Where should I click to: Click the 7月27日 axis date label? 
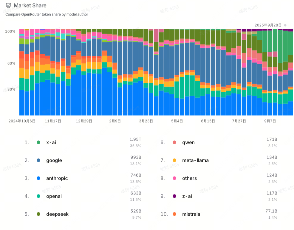[239, 121]
